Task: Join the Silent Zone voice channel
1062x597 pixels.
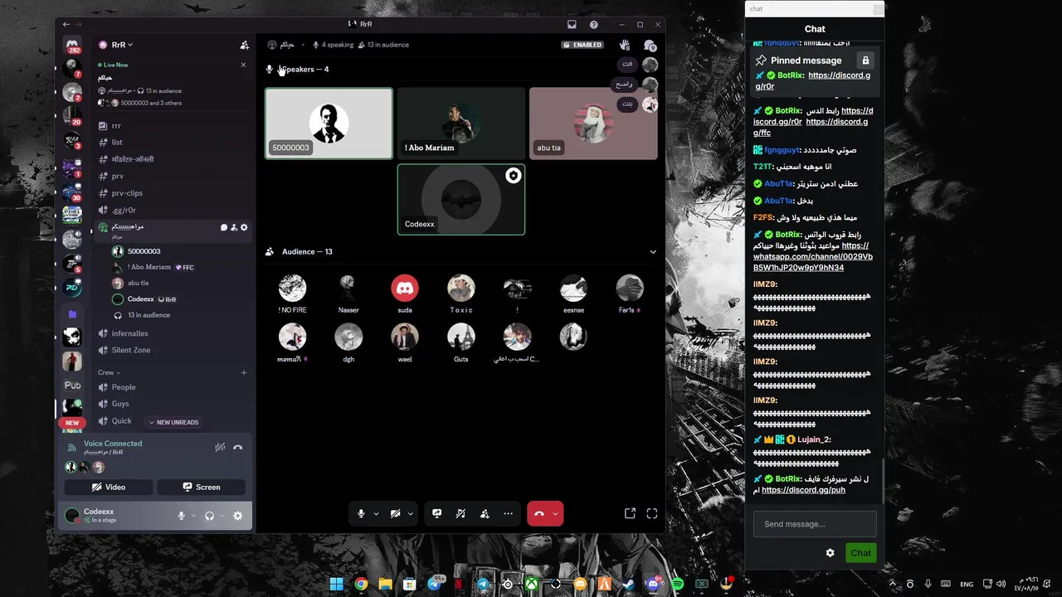Action: (x=173, y=350)
